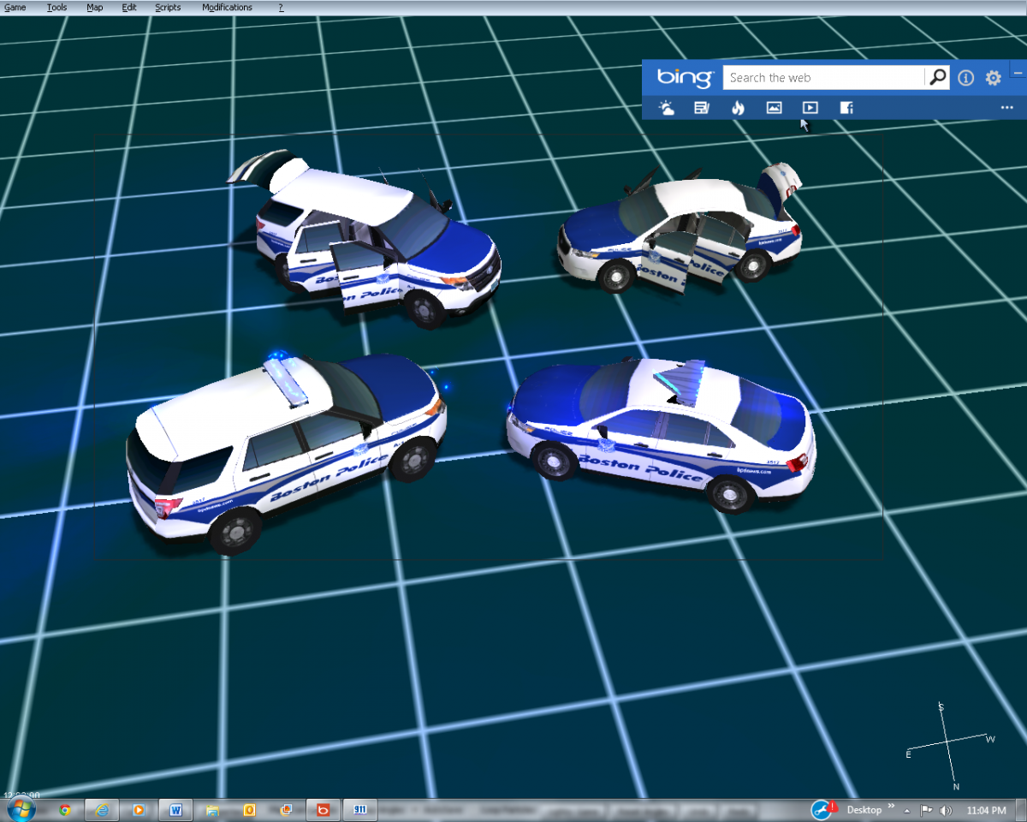Open the Modifications menu
This screenshot has width=1027, height=822.
(x=227, y=7)
